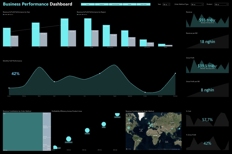
Task: Select the Home & Kitchen scatter bubble
Action: [68, 139]
